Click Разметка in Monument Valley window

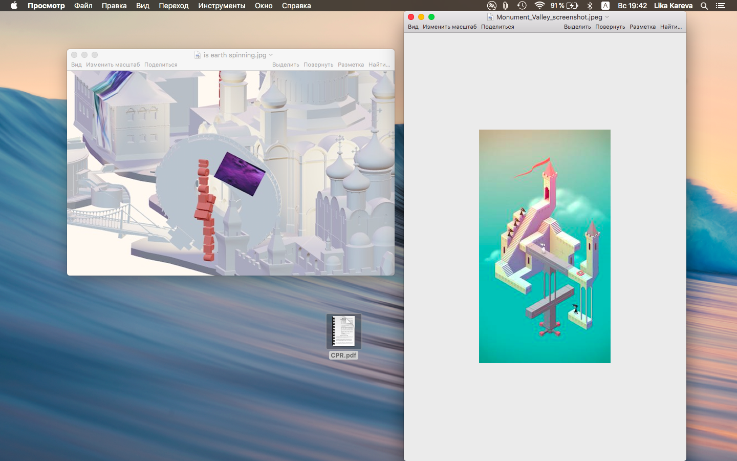642,27
